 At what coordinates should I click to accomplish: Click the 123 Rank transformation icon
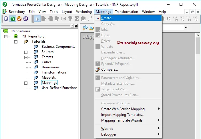90,19
